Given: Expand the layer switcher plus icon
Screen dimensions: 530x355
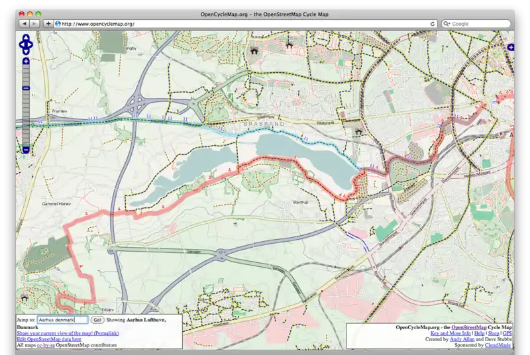Looking at the screenshot, I should click(510, 47).
